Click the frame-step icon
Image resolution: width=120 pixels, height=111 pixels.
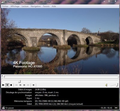click(33, 85)
